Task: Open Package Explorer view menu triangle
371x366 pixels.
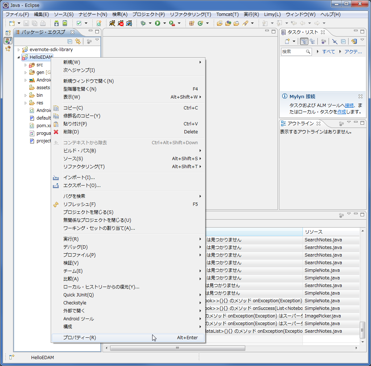Action: [x=97, y=40]
